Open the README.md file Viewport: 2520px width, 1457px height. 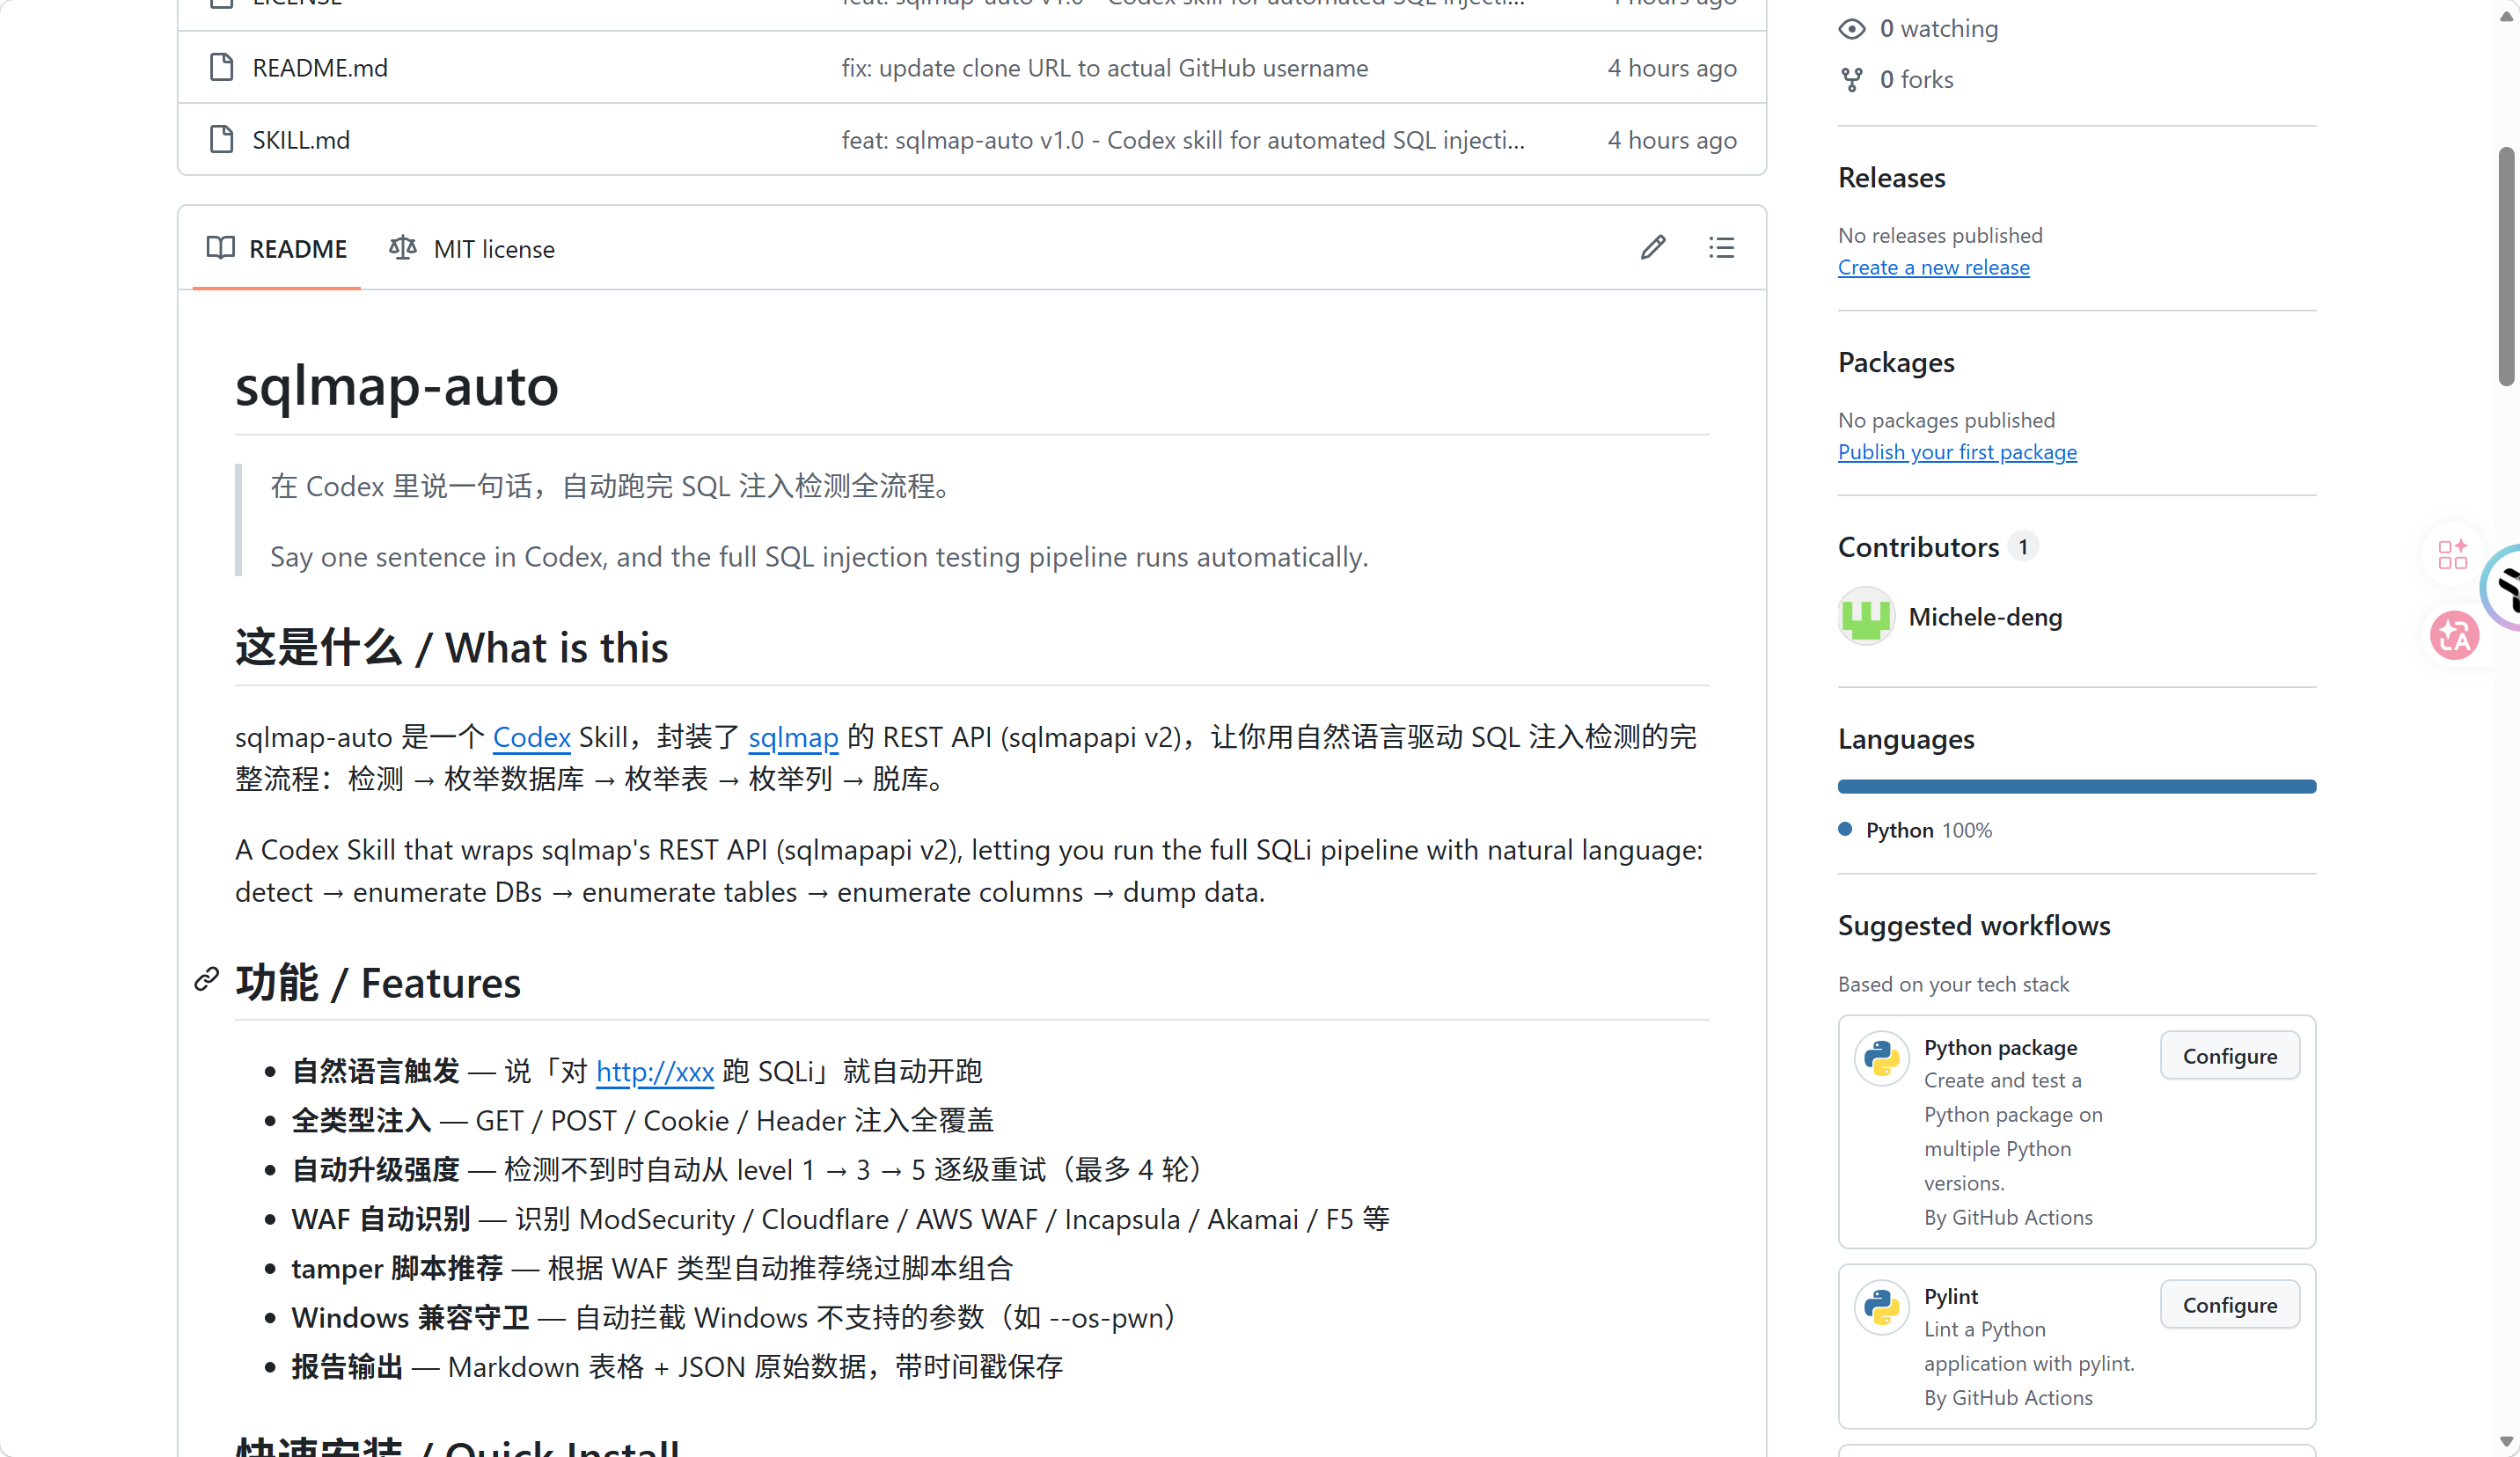click(x=320, y=67)
